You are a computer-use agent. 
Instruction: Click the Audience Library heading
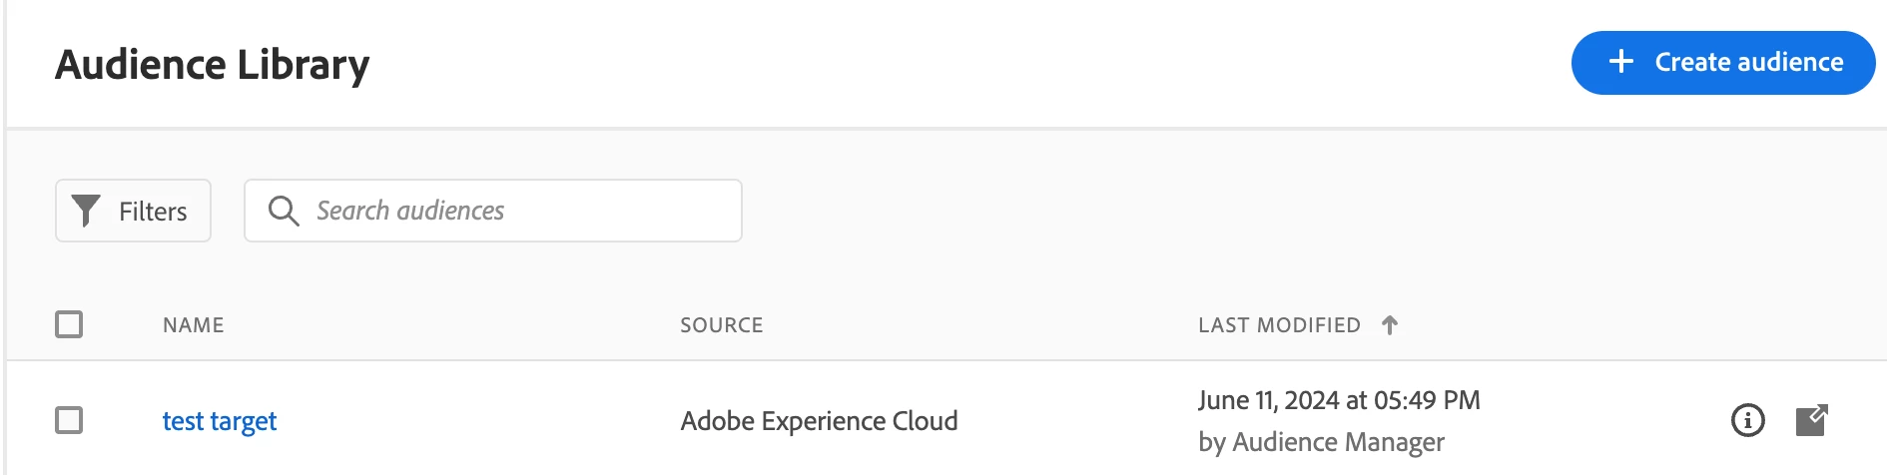[213, 65]
